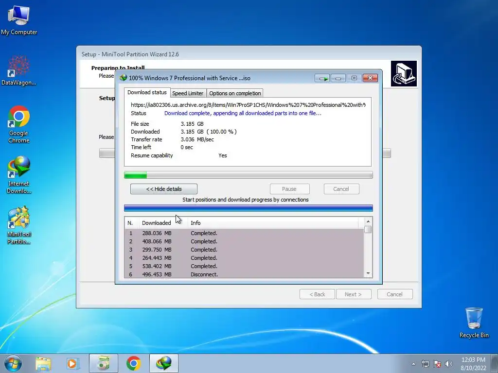Click the green download progress bar
Screen dimensions: 498x373
(x=249, y=175)
